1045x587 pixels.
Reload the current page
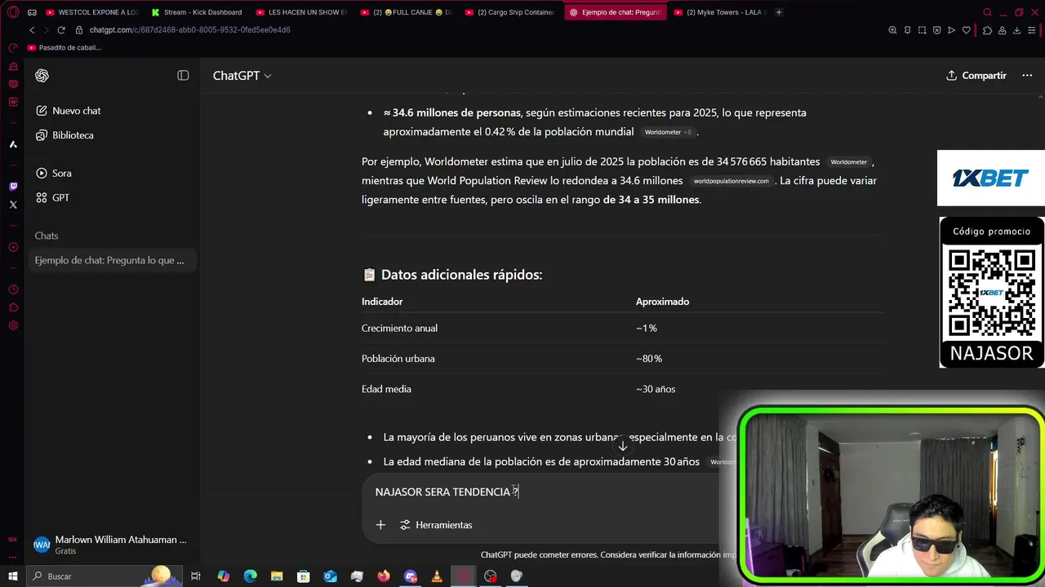(60, 30)
